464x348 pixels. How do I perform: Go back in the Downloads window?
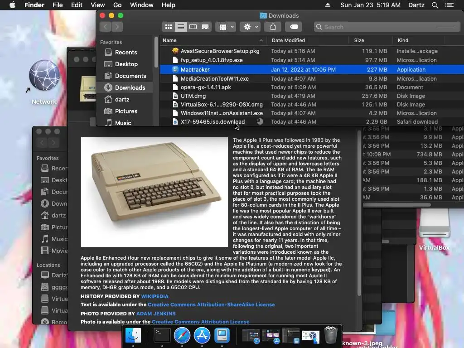105,27
